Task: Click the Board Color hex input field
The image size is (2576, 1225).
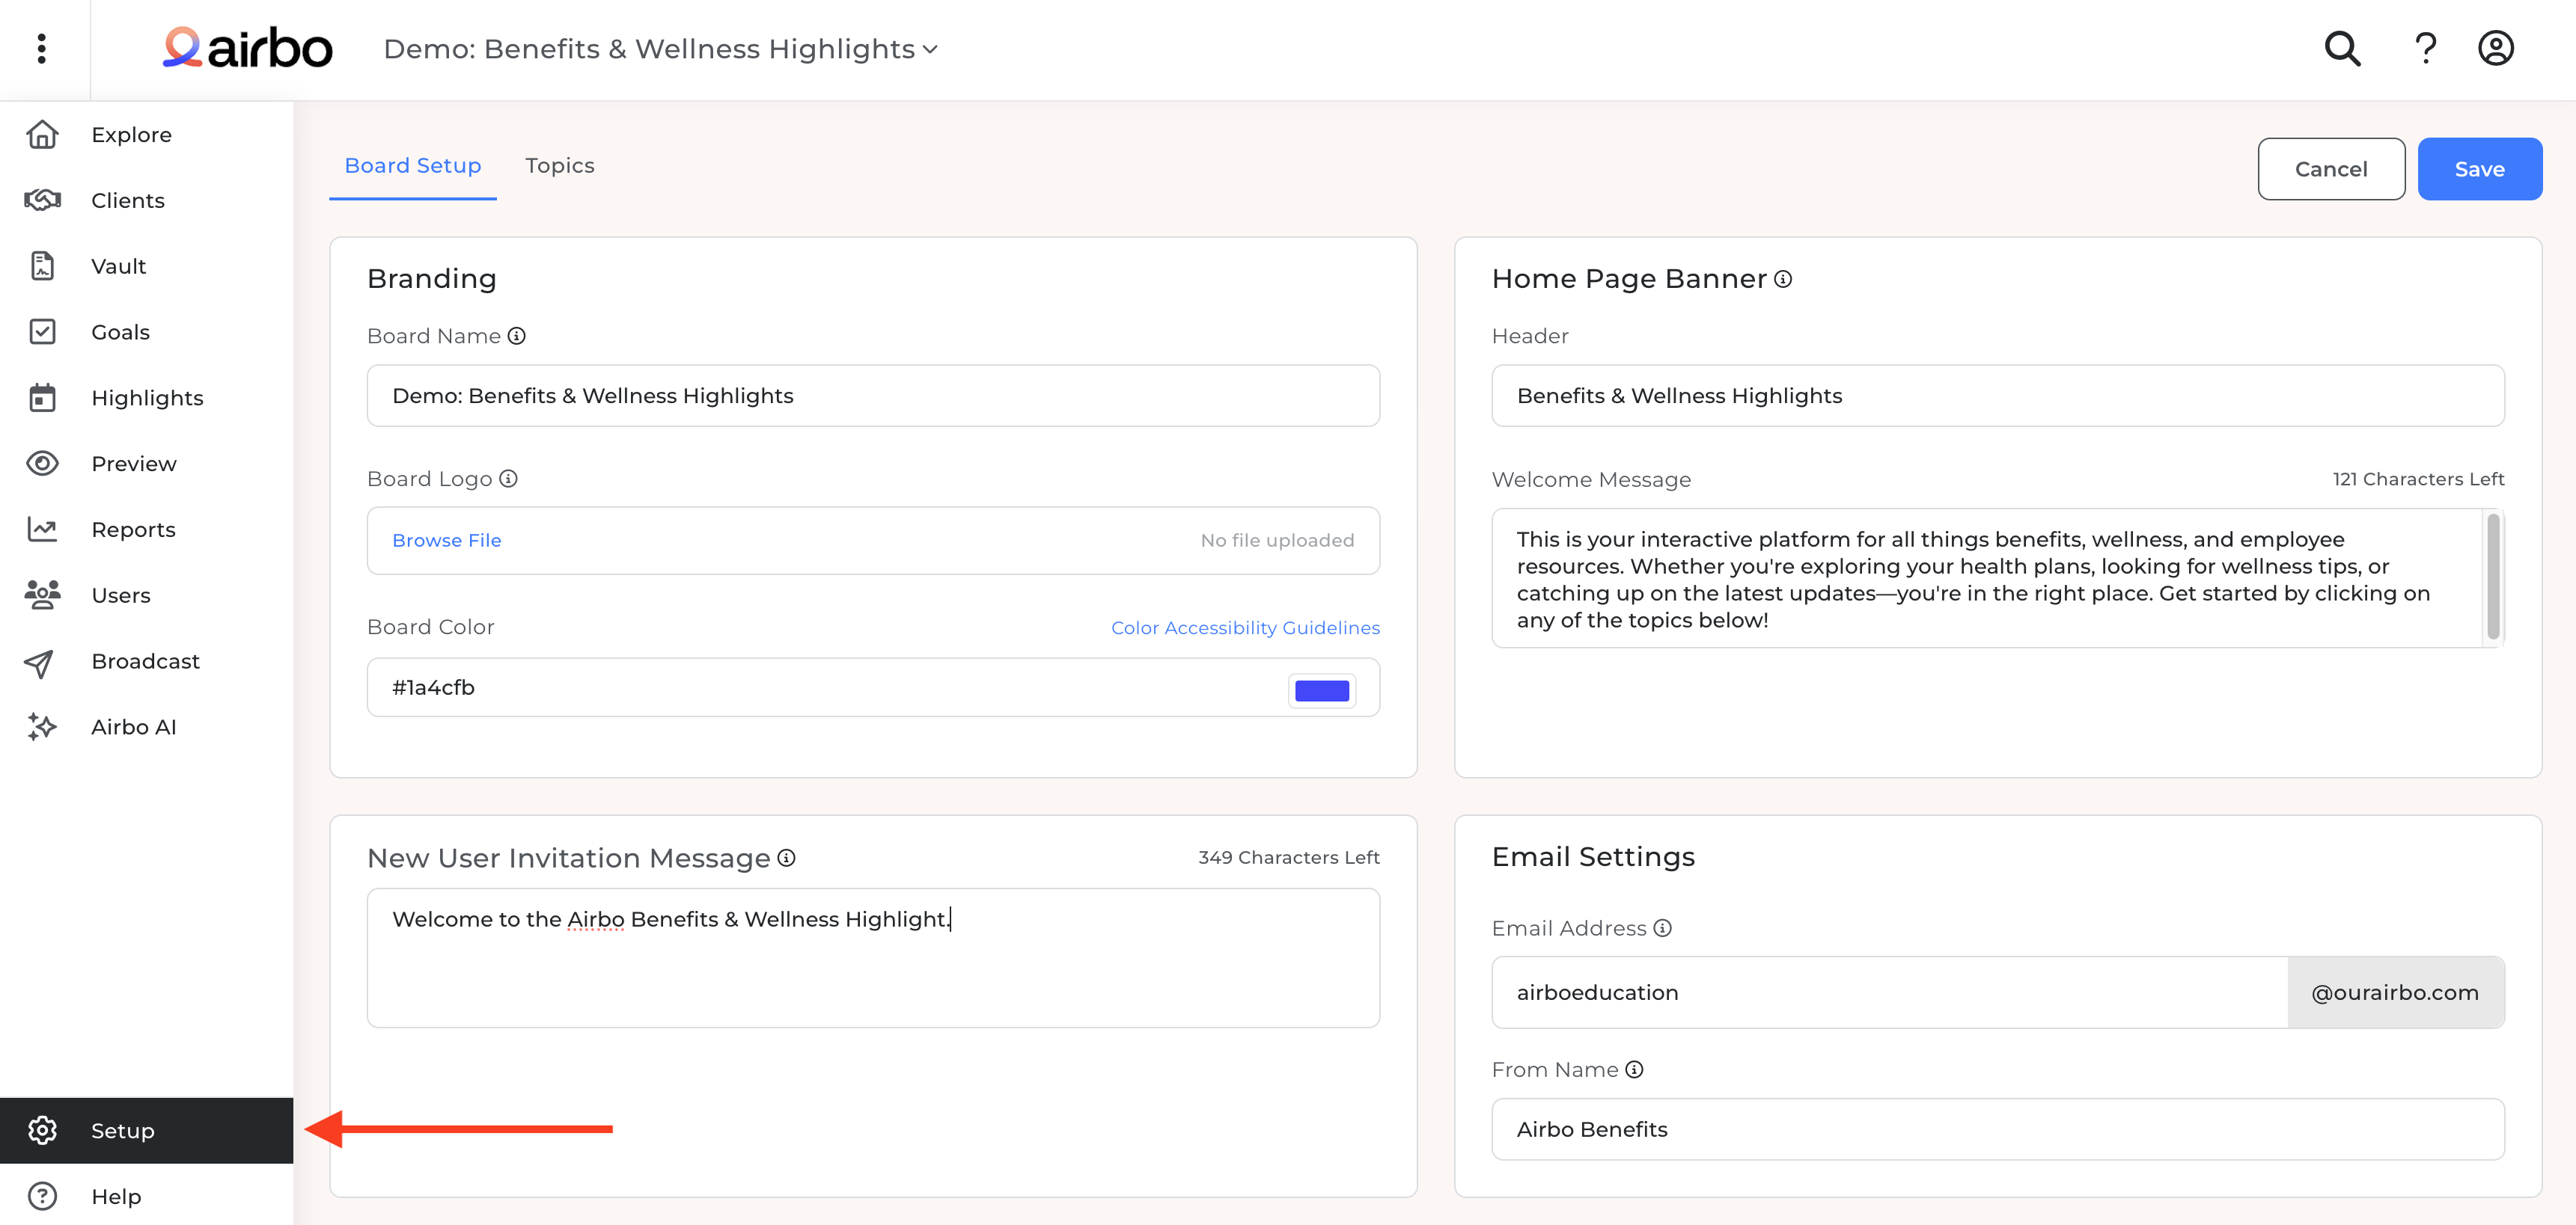Action: pos(873,687)
